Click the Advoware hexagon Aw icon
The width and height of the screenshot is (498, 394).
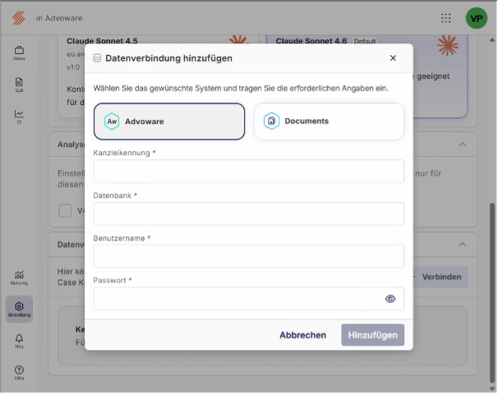(112, 121)
